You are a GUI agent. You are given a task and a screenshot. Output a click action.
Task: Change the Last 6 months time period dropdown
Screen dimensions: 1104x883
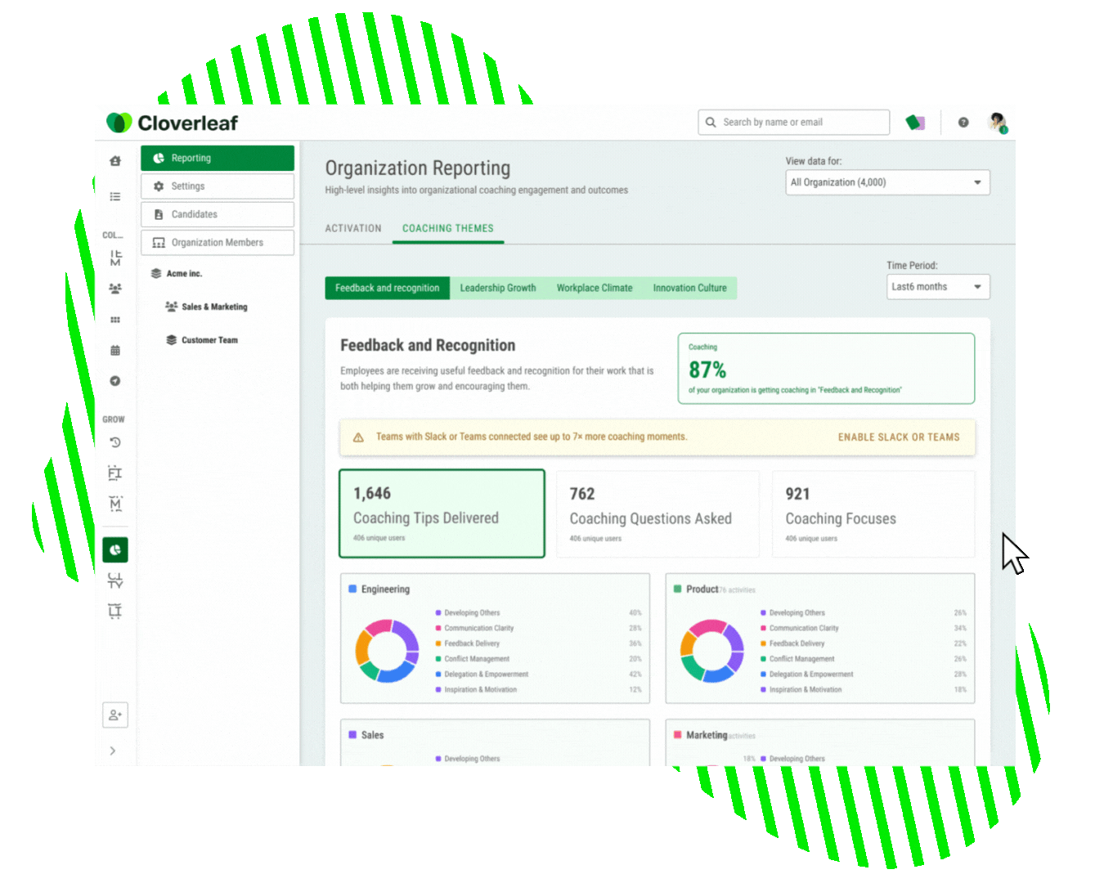coord(937,286)
